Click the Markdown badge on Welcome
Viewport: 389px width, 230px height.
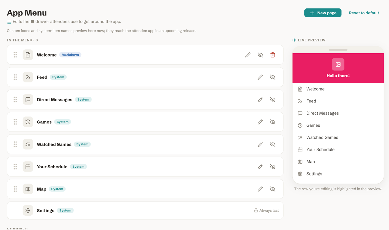click(x=70, y=55)
